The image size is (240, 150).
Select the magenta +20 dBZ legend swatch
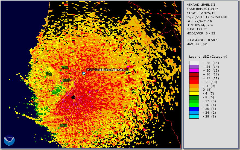tap(194, 70)
